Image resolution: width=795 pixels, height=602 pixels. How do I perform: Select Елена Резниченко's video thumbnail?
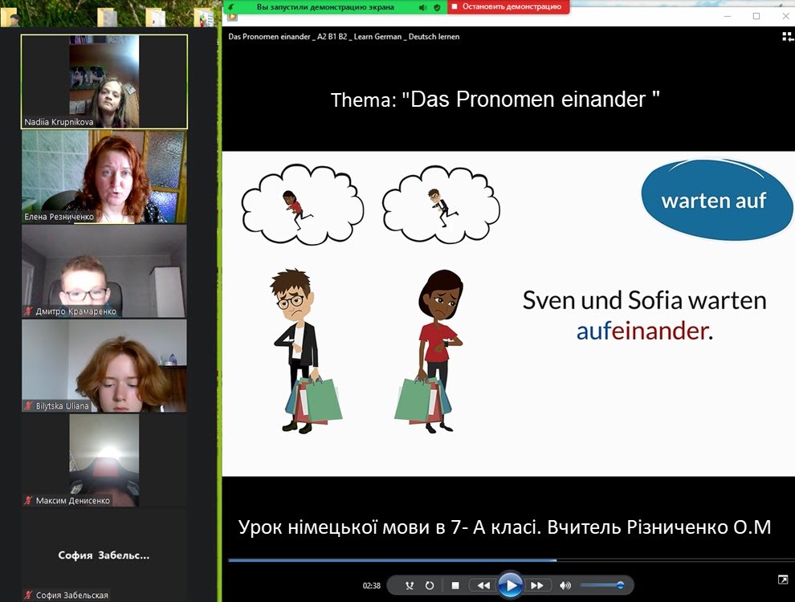click(x=104, y=177)
